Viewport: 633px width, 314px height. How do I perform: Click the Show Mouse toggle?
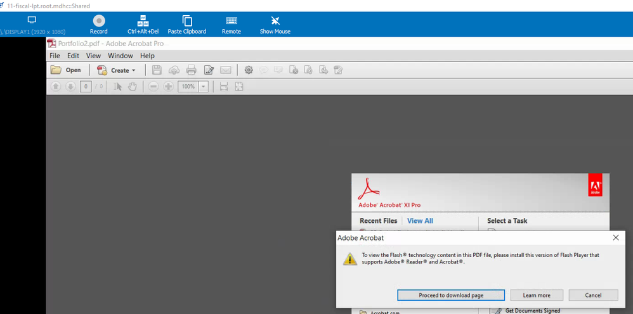pos(275,25)
